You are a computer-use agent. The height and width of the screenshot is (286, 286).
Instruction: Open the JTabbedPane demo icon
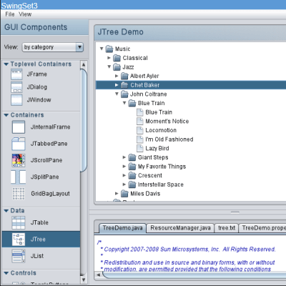point(19,144)
